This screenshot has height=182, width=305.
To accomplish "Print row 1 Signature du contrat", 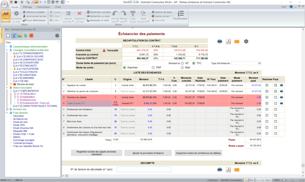I will point(281,85).
